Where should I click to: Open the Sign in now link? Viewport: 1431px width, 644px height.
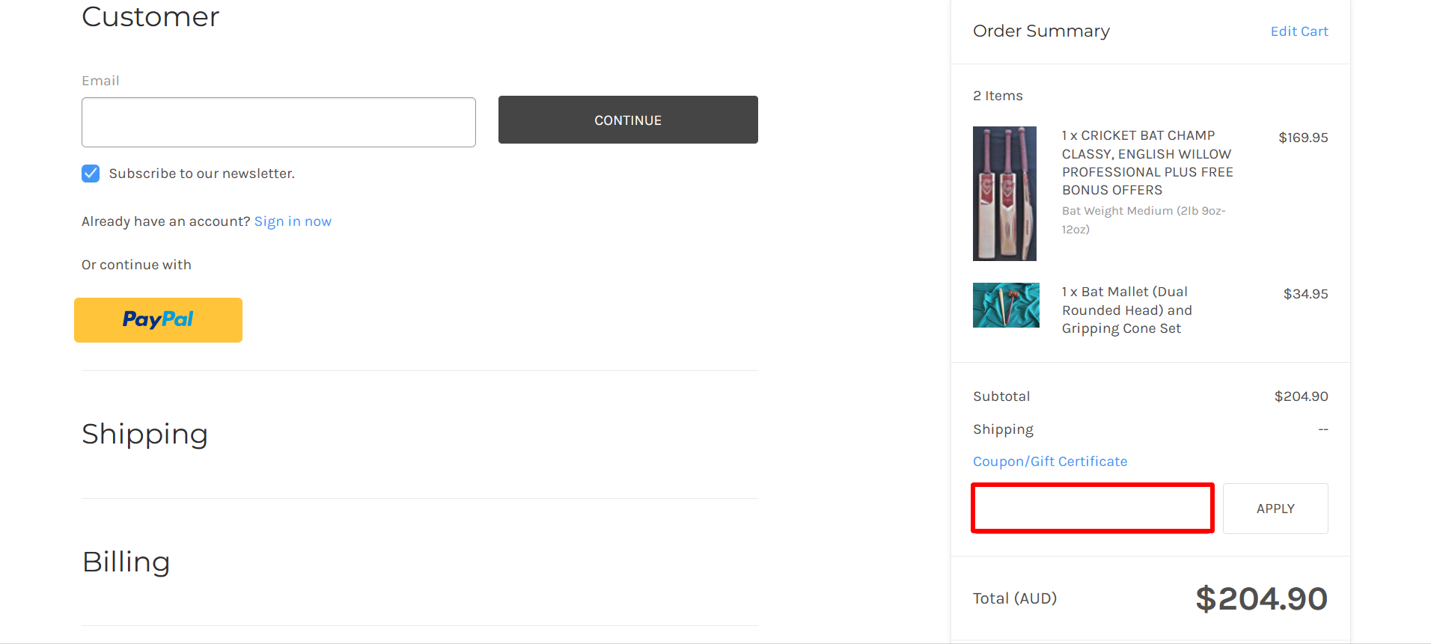(293, 221)
